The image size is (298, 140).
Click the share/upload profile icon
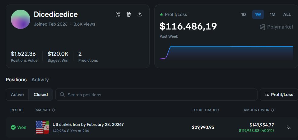click(140, 14)
